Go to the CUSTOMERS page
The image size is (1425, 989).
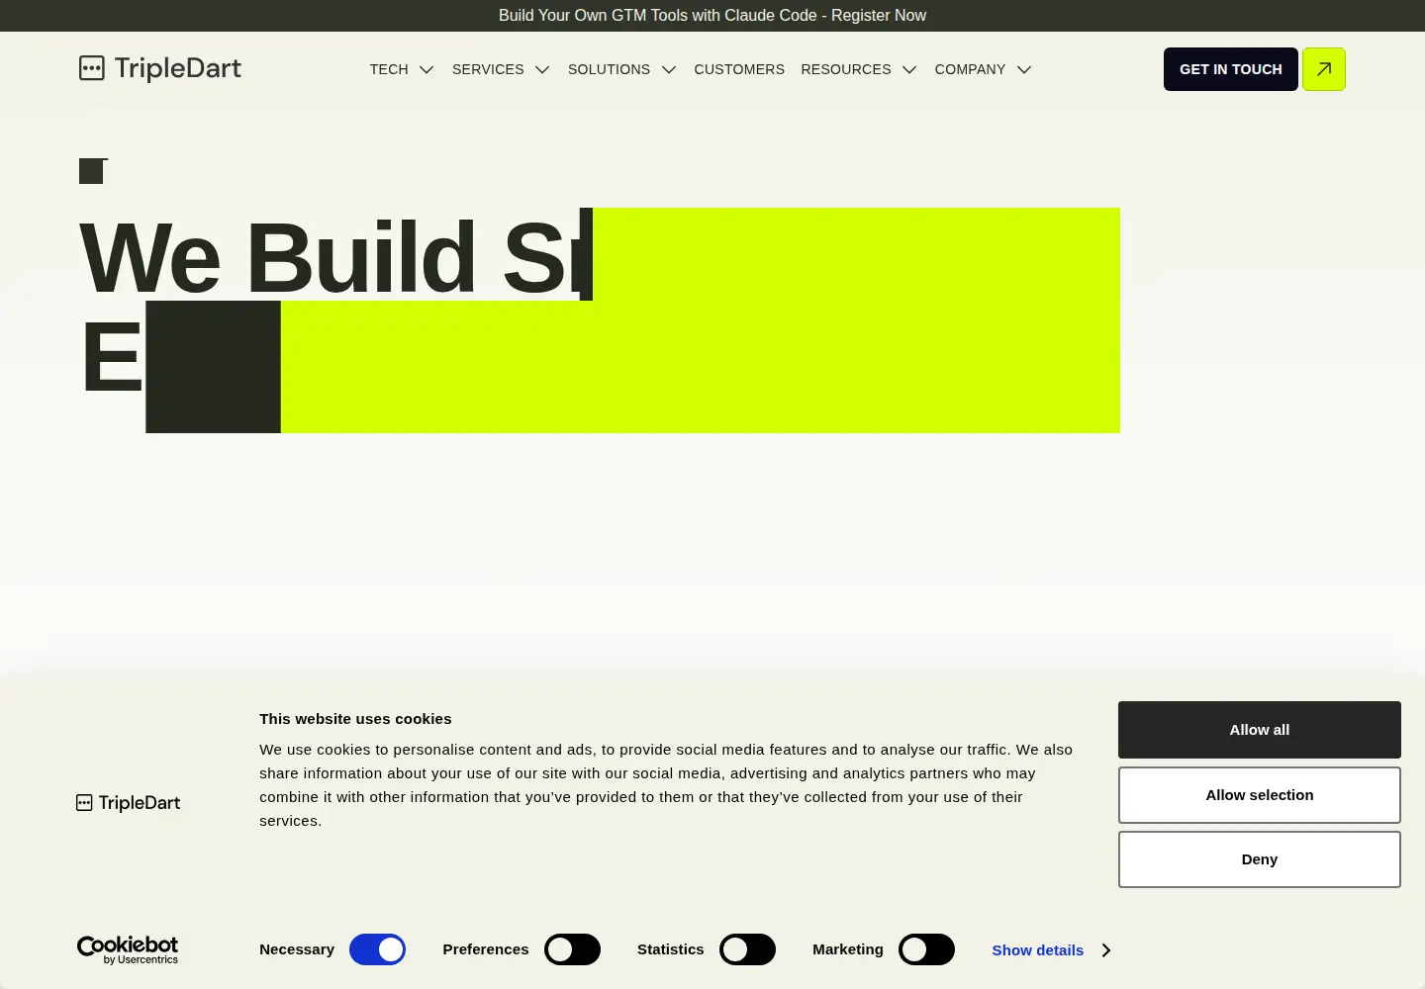[739, 69]
